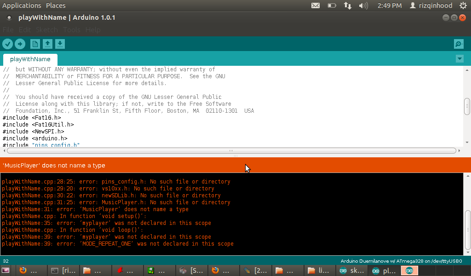Viewport: 471px width, 276px height.
Task: Open the File menu
Action: pyautogui.click(x=8, y=30)
